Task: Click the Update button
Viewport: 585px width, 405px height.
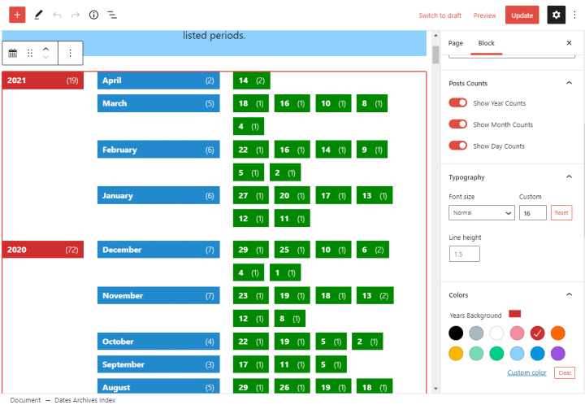Action: 522,15
